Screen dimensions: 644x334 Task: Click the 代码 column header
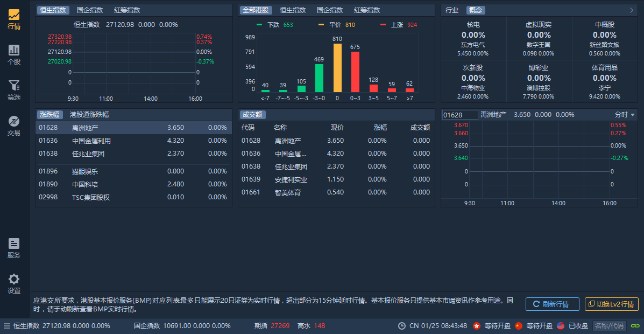[248, 128]
